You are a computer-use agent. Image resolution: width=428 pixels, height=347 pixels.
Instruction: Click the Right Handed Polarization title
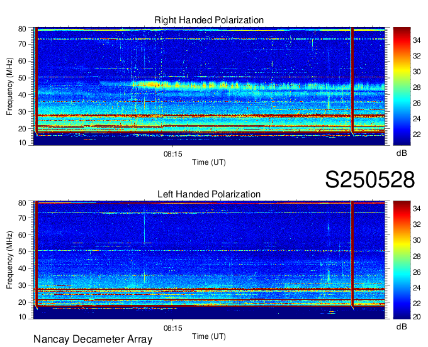209,20
